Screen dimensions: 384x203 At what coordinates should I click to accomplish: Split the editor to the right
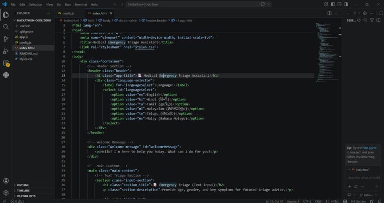329,13
